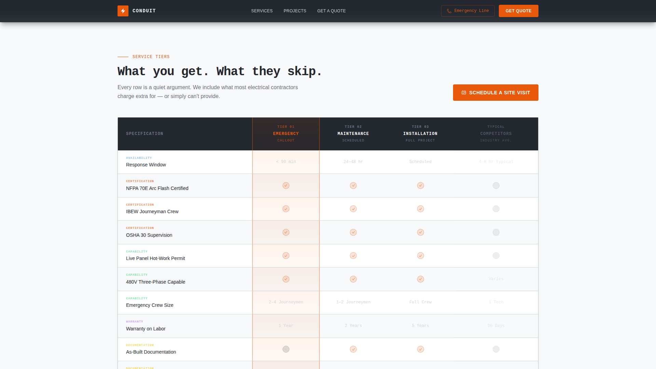This screenshot has width=656, height=369.
Task: Click the '24–48 hr' response cell
Action: tap(353, 162)
